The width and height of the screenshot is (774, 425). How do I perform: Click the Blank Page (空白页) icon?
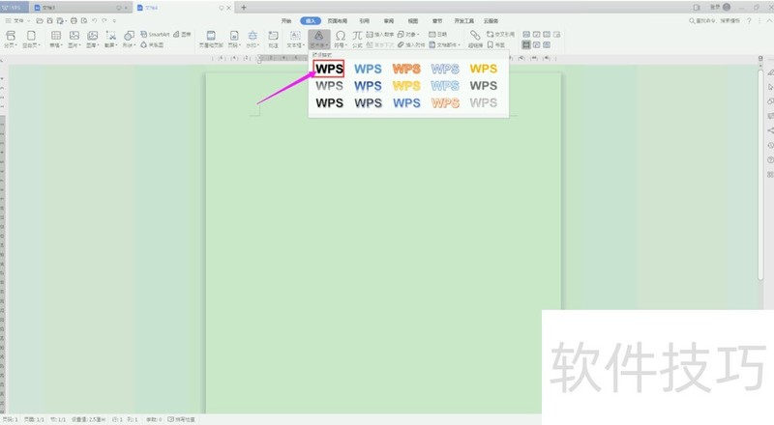pyautogui.click(x=31, y=39)
